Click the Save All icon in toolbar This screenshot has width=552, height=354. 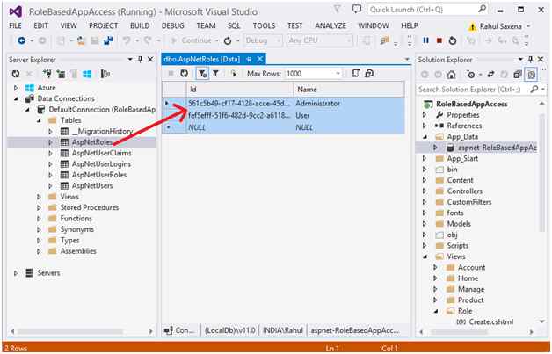tap(108, 40)
